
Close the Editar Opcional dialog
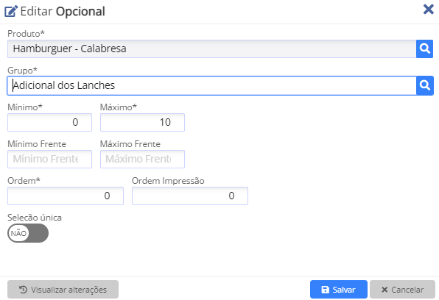429,10
